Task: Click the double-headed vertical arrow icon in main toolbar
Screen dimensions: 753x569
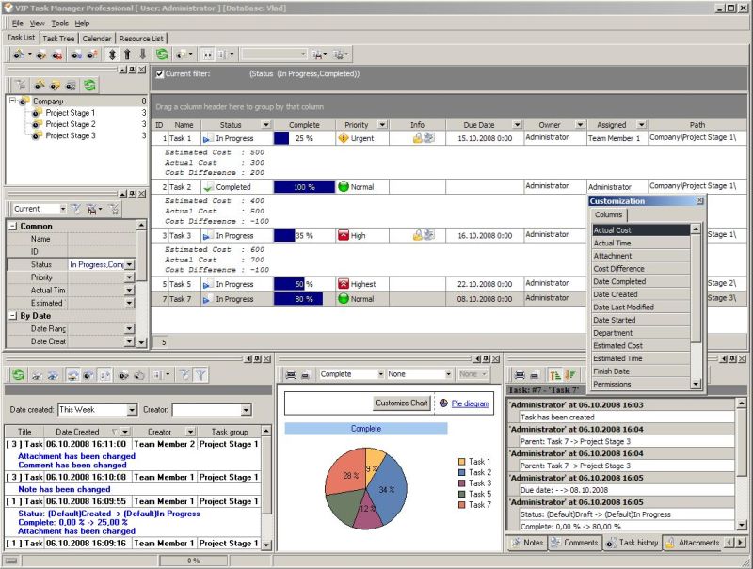Action: tap(112, 55)
